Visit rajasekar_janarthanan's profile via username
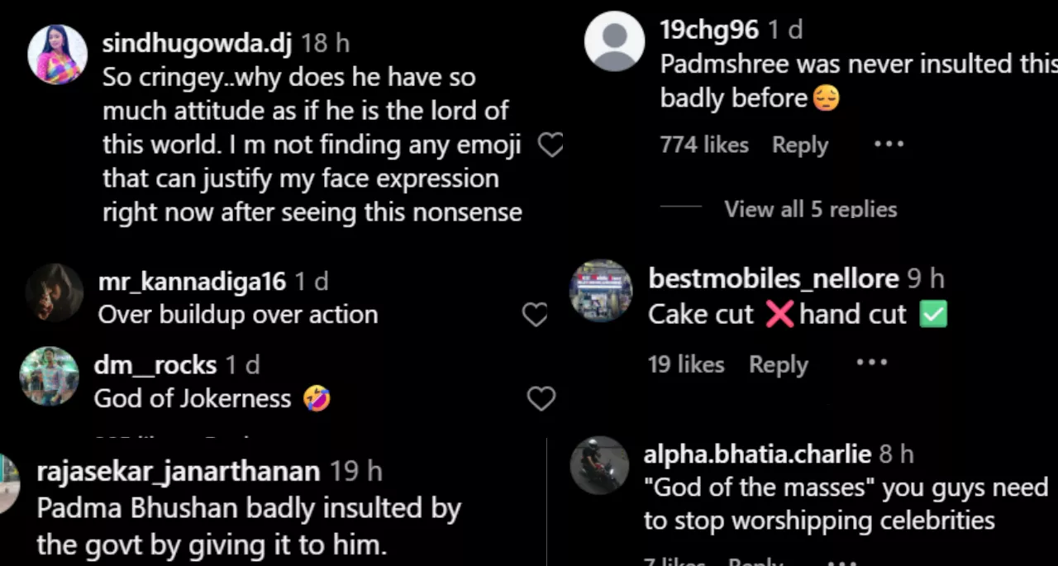Screen dimensions: 1058x566 [x=178, y=472]
